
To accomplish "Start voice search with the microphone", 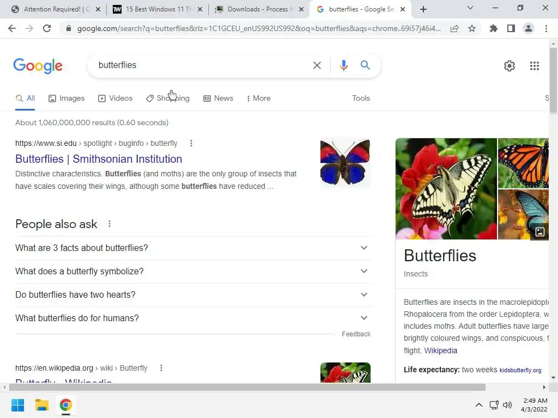I will (343, 65).
